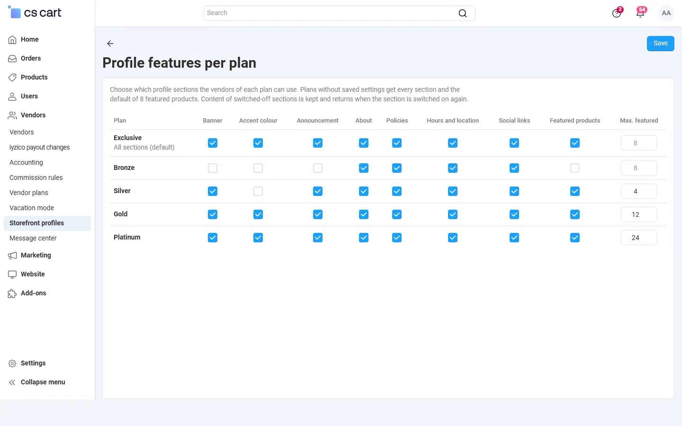
Task: Edit Max. featured value for Gold
Action: 638,214
